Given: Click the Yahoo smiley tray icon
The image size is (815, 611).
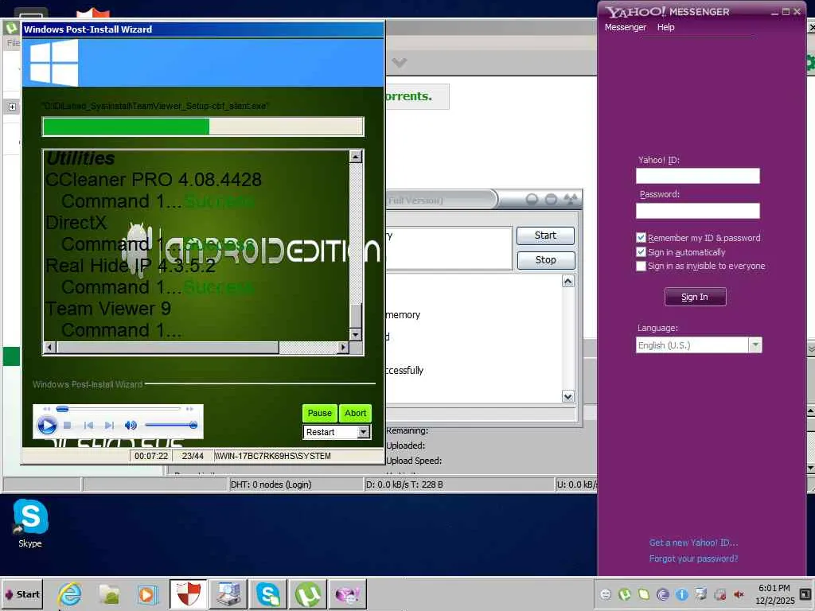Looking at the screenshot, I should tap(606, 594).
